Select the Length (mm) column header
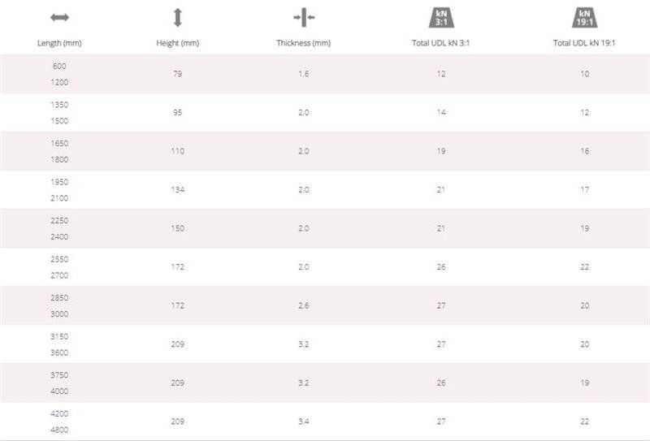 point(59,43)
